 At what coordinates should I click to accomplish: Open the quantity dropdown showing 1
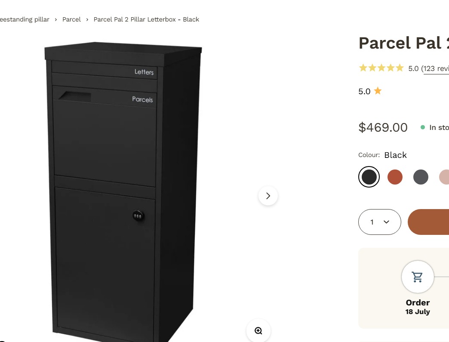coord(379,222)
